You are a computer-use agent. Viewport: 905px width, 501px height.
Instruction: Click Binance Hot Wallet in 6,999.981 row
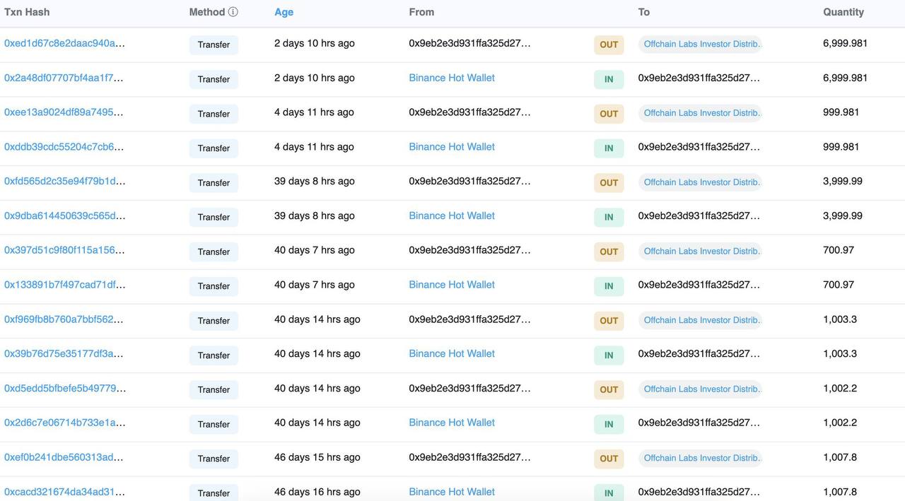(x=452, y=78)
